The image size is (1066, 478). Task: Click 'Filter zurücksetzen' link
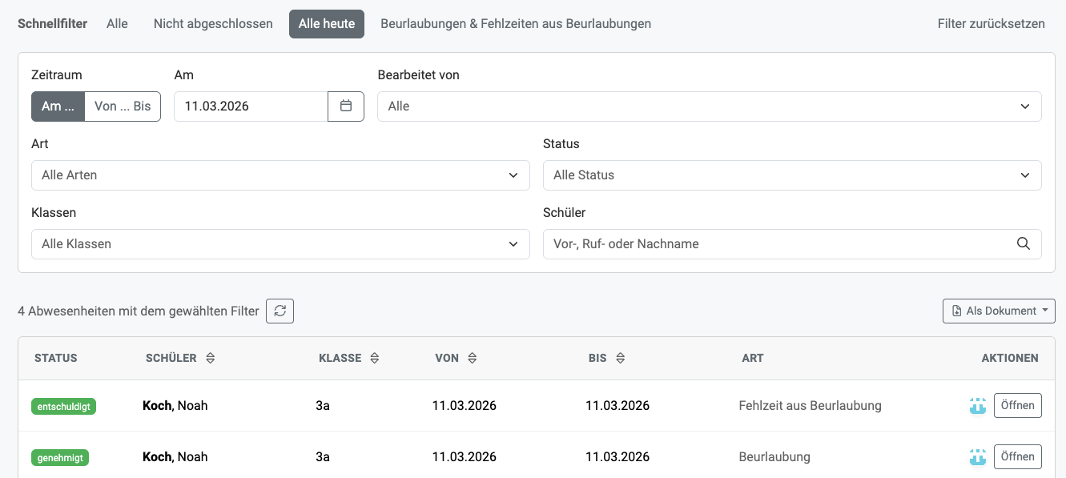pyautogui.click(x=991, y=24)
